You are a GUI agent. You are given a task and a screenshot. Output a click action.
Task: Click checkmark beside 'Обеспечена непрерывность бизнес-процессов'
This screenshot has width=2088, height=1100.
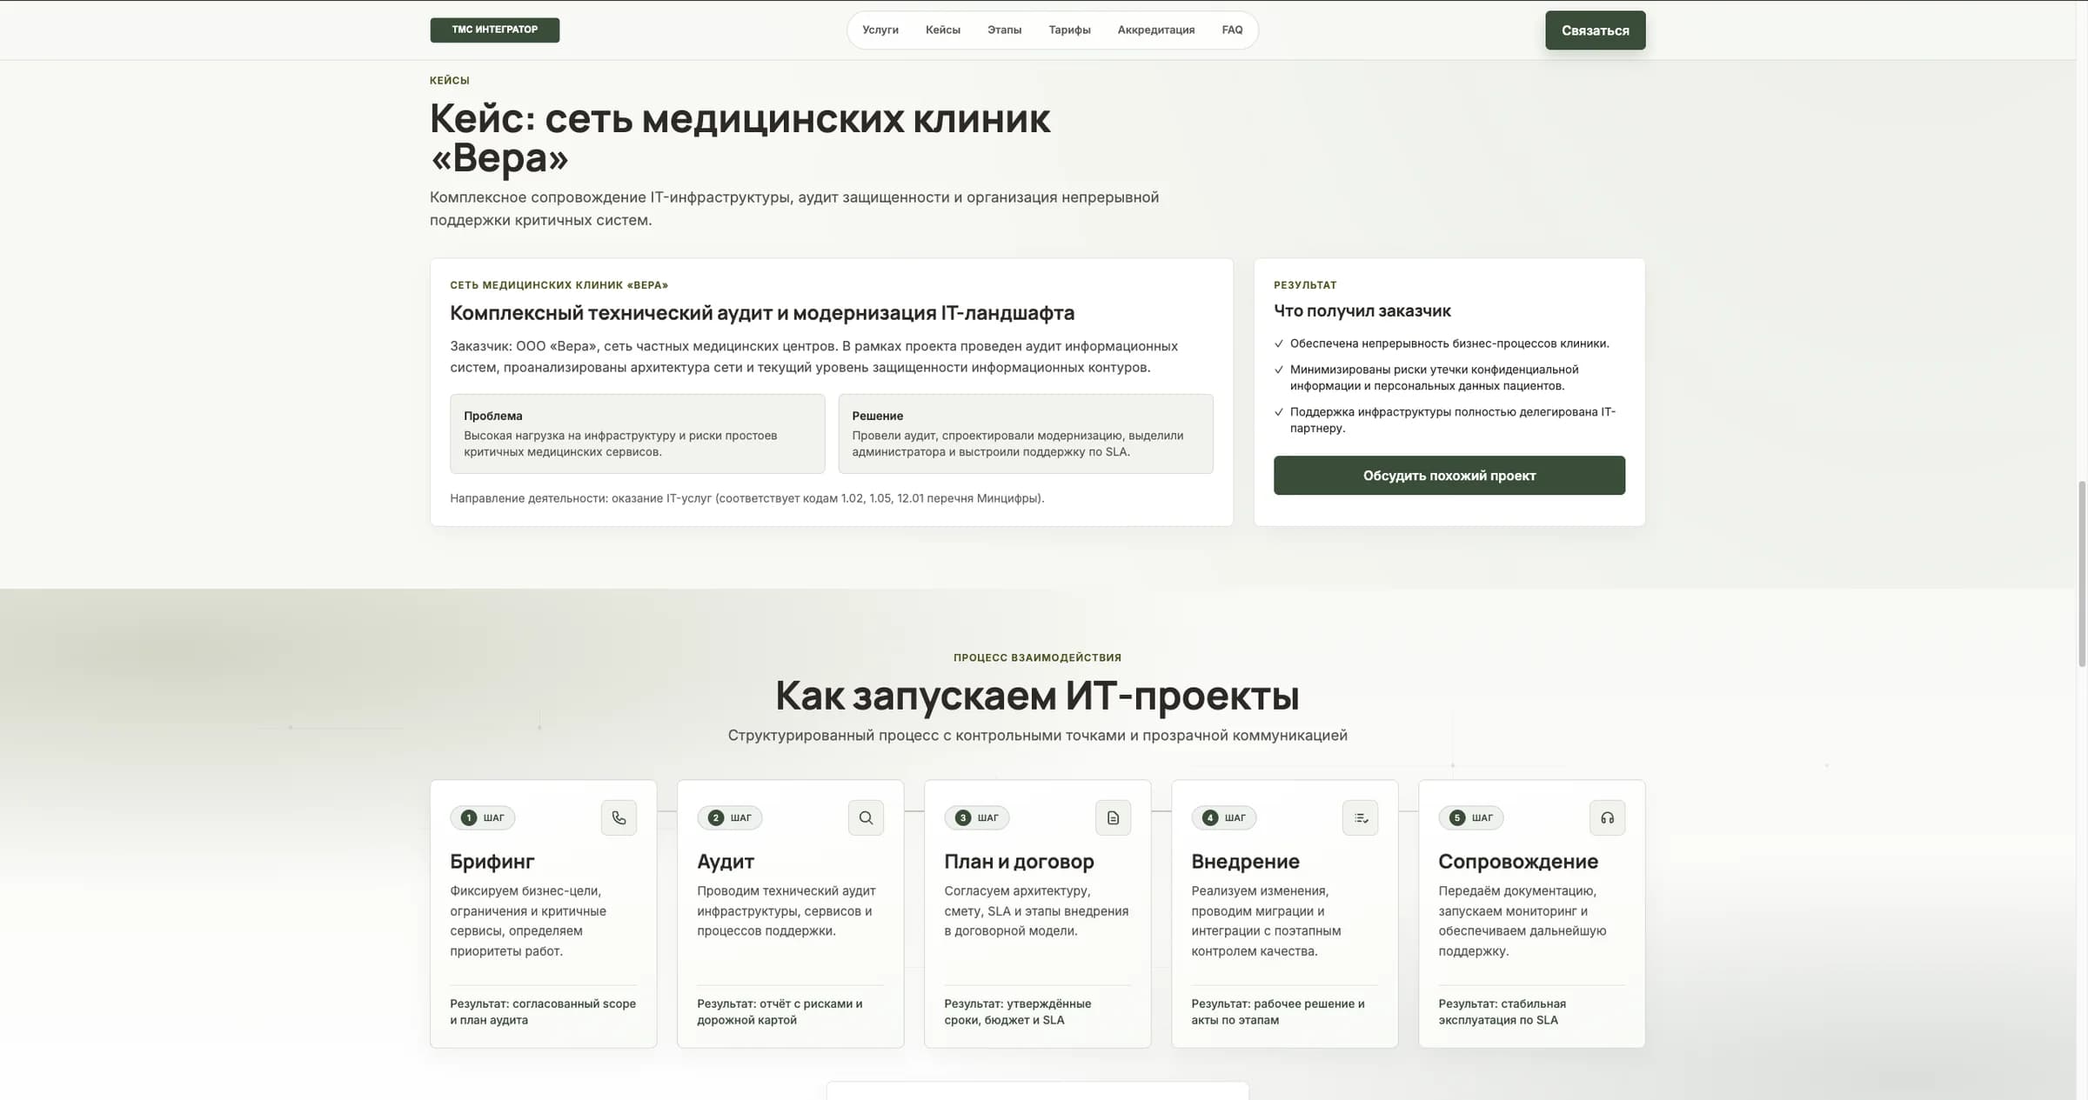(1279, 343)
